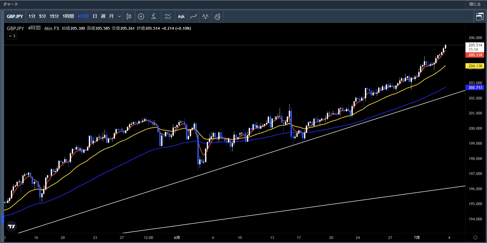Select the 4時間 timeframe

point(83,16)
